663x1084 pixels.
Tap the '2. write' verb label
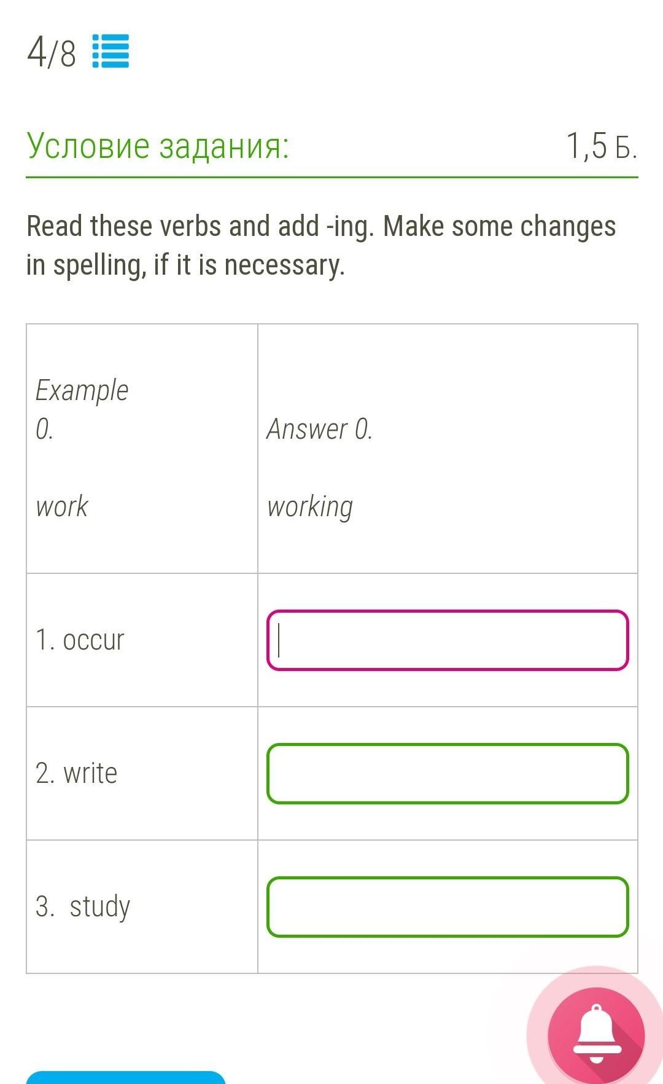[x=76, y=774]
